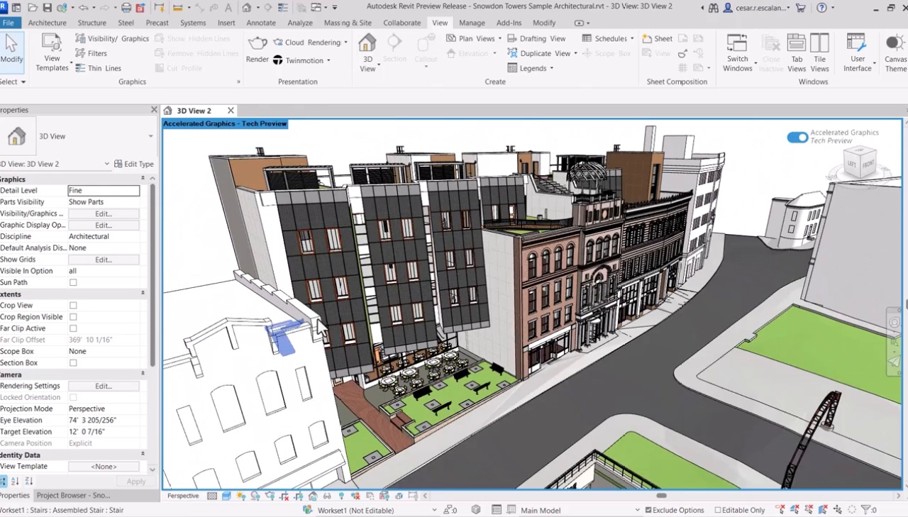Click Edit button for Rendering Settings

pyautogui.click(x=104, y=387)
